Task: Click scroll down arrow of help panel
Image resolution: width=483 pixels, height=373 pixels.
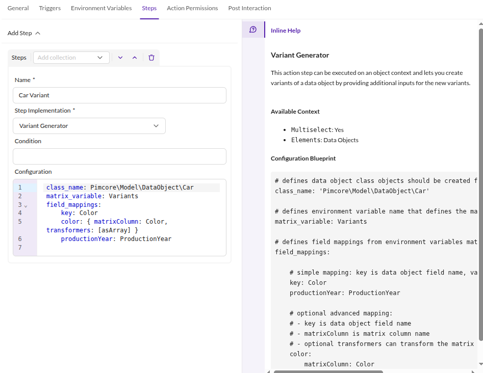Action: coord(480,364)
